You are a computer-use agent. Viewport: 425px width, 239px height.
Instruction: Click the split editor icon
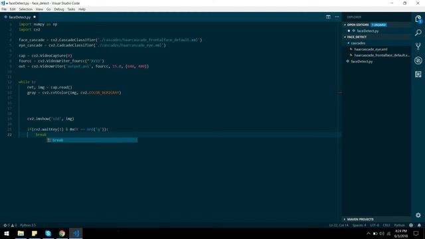[328, 17]
